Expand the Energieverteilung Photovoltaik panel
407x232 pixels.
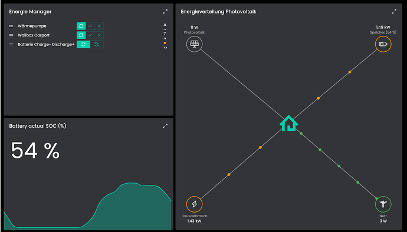(394, 12)
